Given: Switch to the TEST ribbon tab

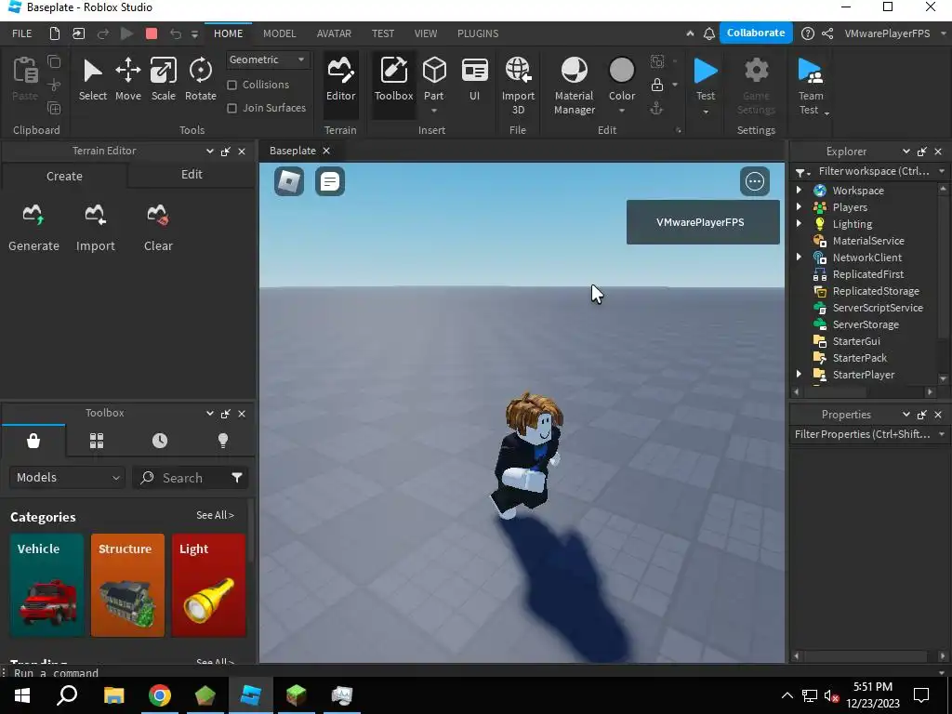Looking at the screenshot, I should 383,33.
